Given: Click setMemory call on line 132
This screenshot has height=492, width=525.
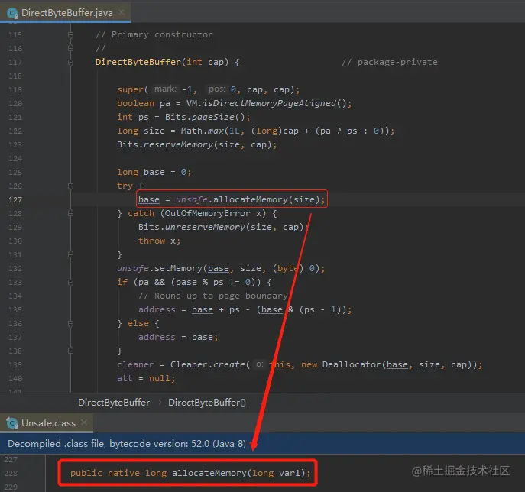Looking at the screenshot, I should tap(178, 268).
